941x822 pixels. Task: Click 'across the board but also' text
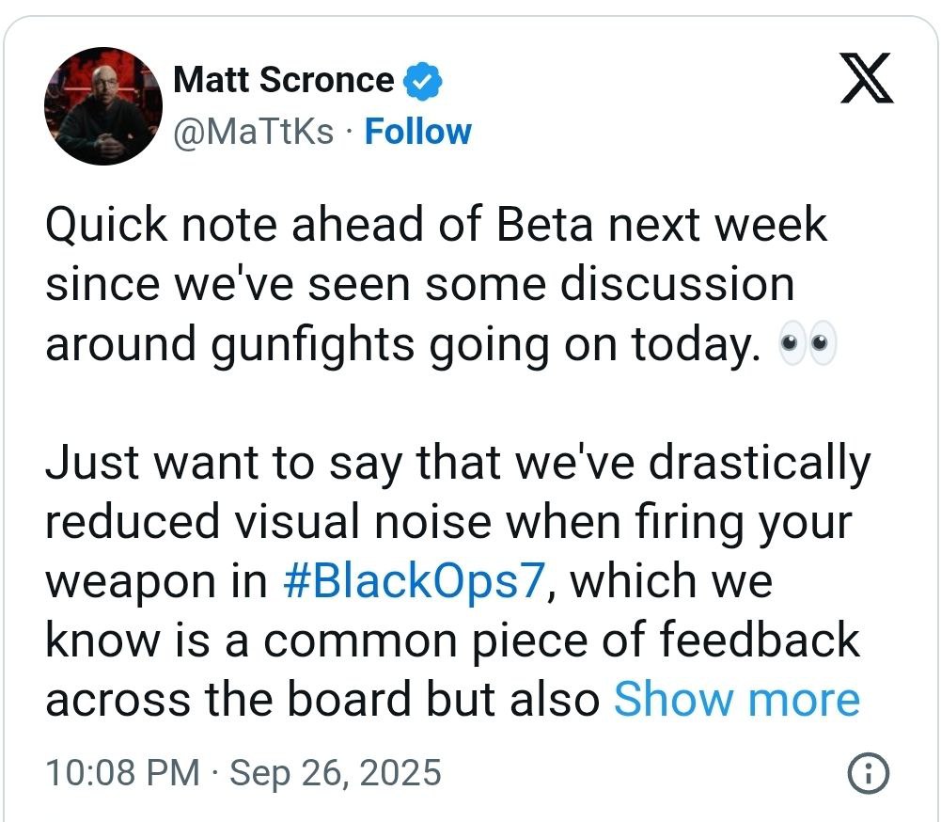pyautogui.click(x=322, y=700)
